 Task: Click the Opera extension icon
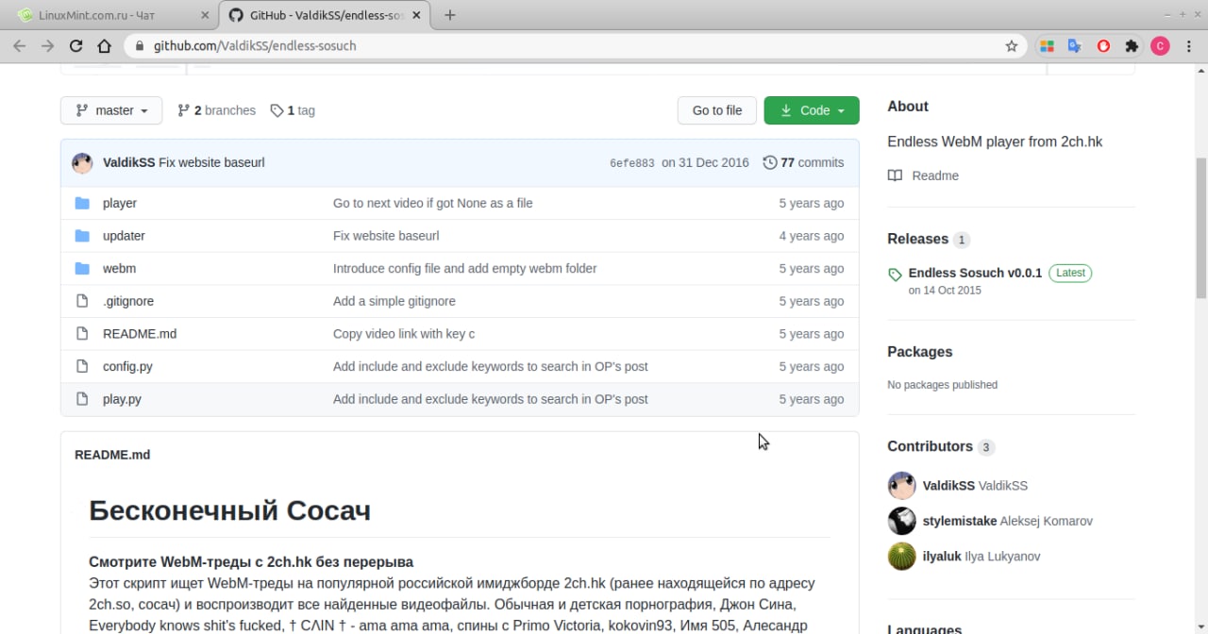click(1103, 45)
